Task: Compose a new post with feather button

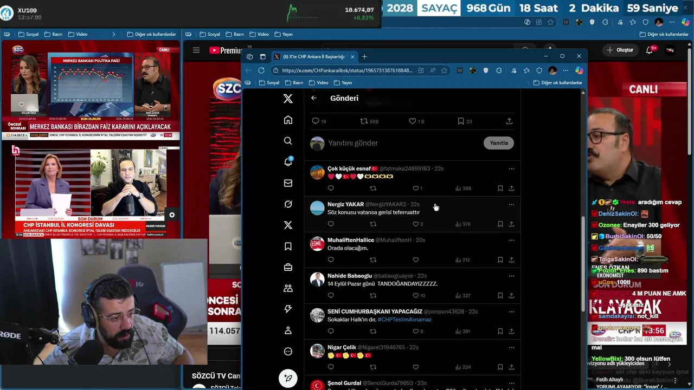Action: [288, 378]
